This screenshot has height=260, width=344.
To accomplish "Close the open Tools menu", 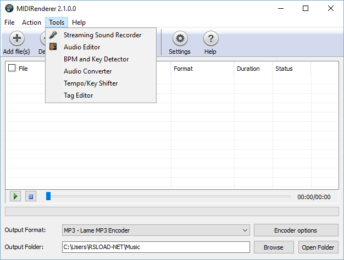I will (x=57, y=22).
